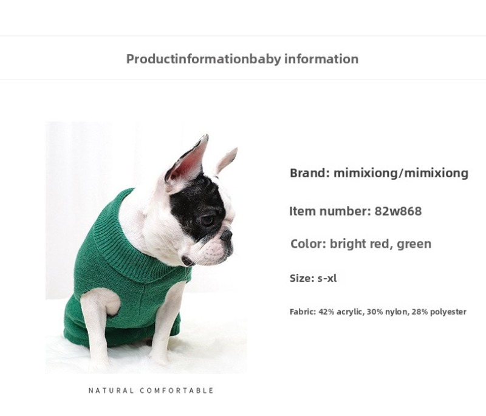Screen dimensions: 486x416
Task: Click the "Fabric:" label text
Action: (303, 312)
